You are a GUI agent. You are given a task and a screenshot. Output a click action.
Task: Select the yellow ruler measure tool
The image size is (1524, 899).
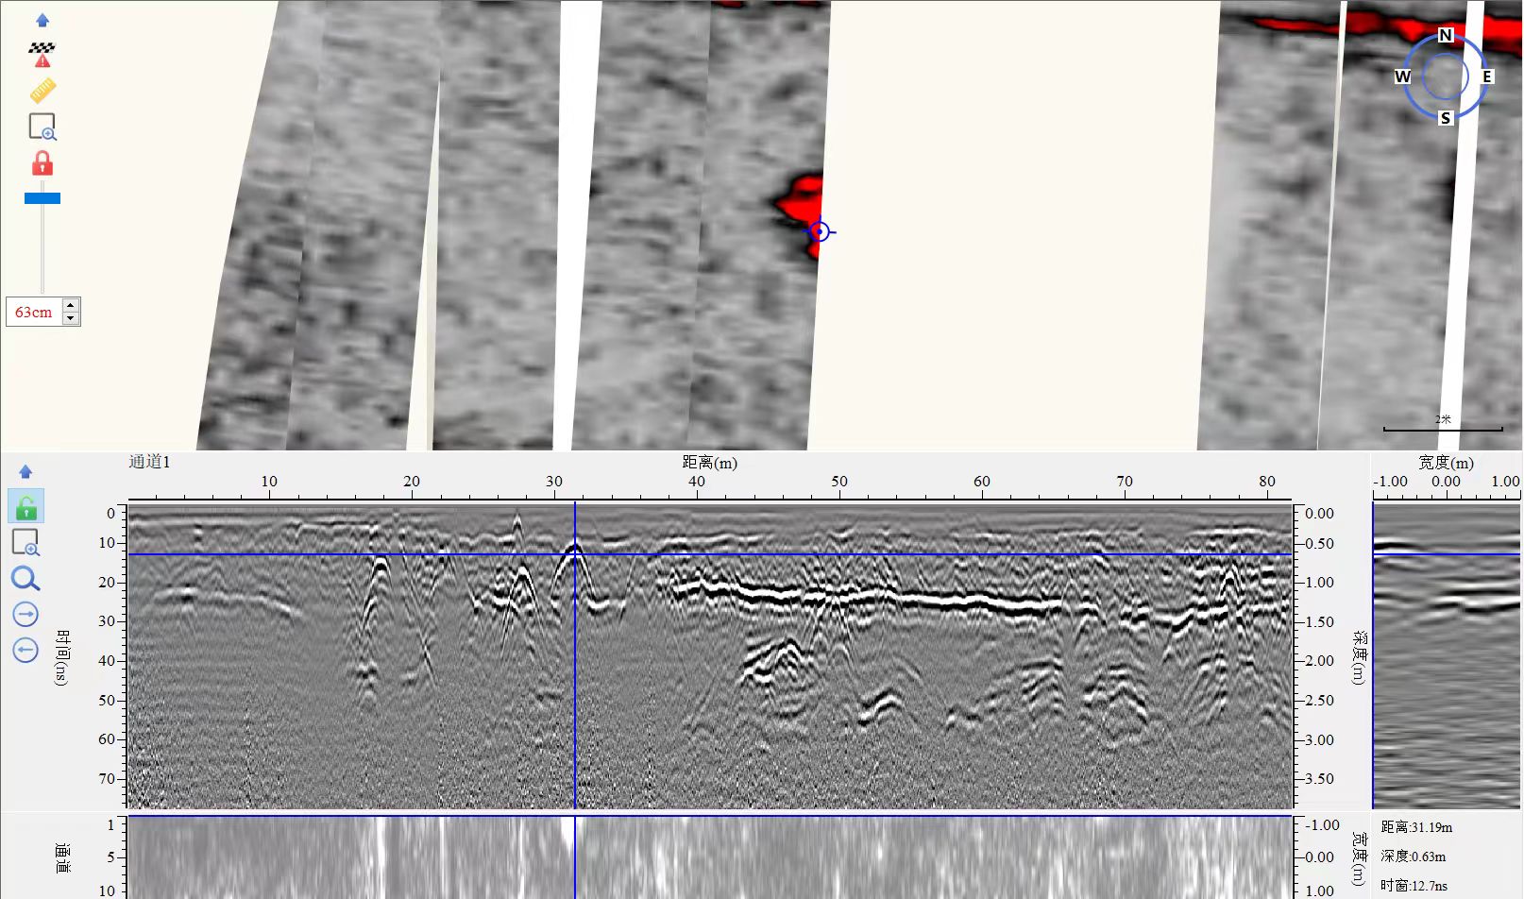pos(42,91)
